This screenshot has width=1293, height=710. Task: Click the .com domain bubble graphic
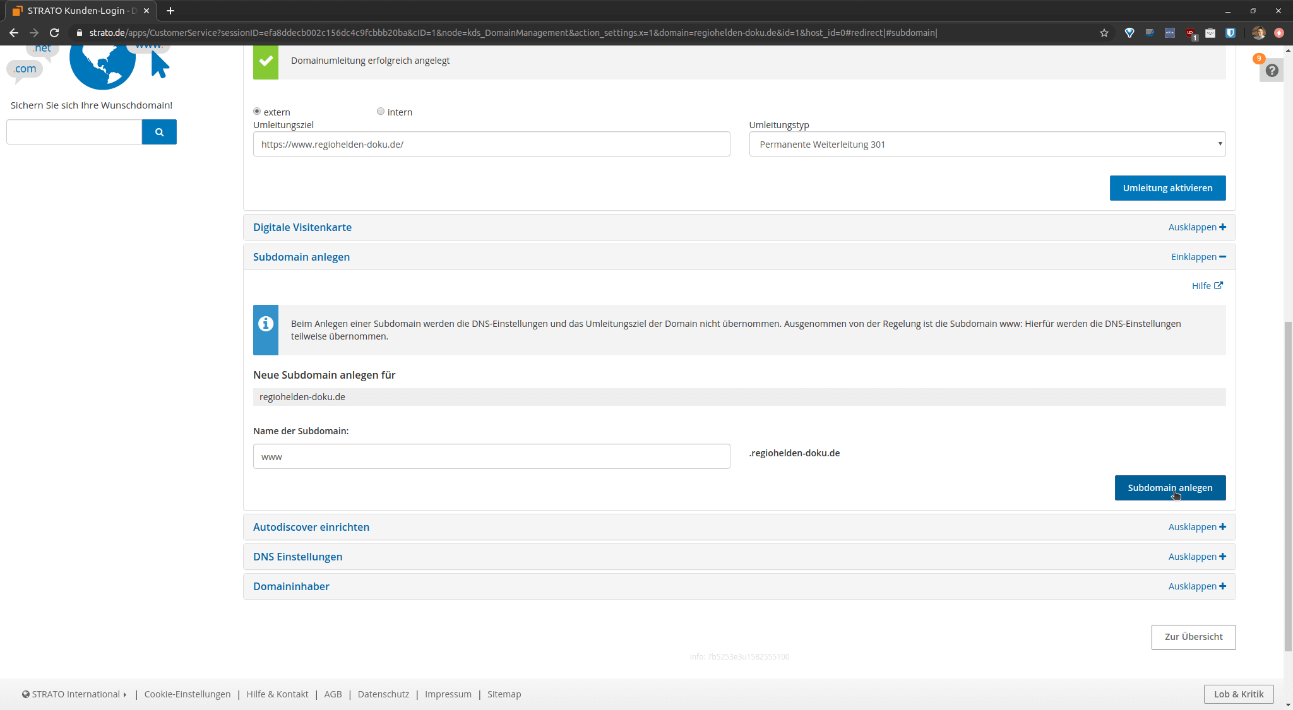pyautogui.click(x=25, y=69)
